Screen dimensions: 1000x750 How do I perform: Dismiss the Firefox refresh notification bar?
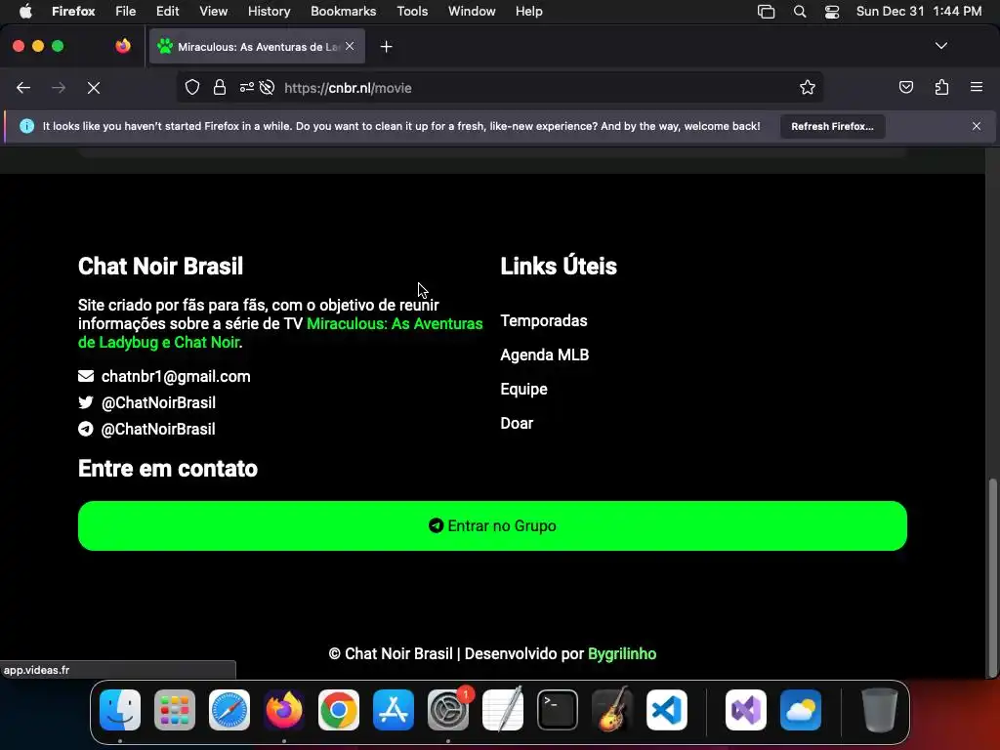click(977, 126)
